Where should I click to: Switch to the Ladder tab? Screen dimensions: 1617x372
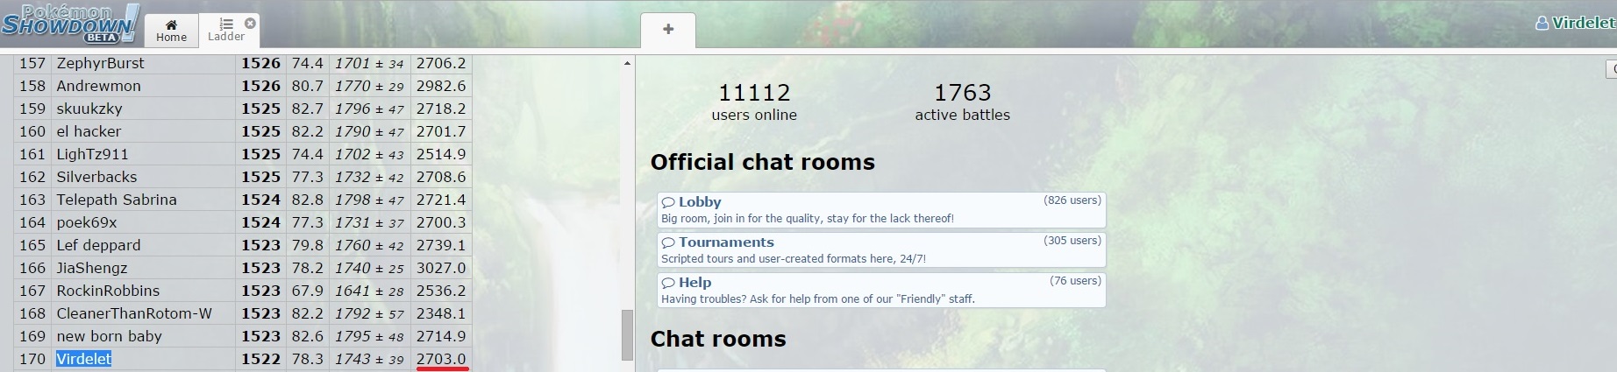226,30
